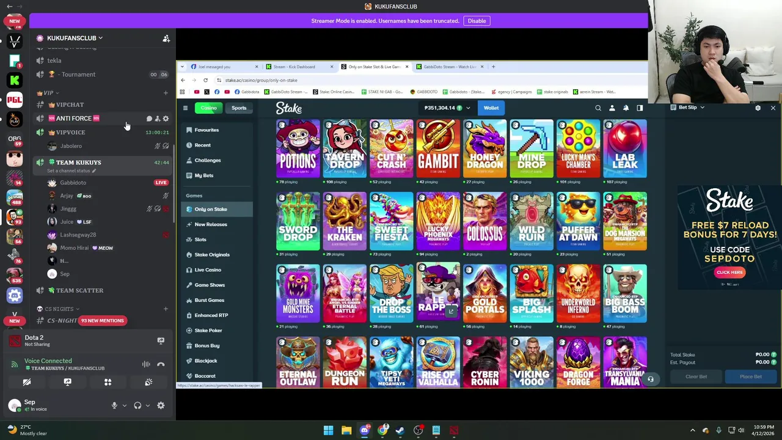Switch to the GabbiDoto Stream browser tab
The height and width of the screenshot is (440, 782).
point(450,67)
